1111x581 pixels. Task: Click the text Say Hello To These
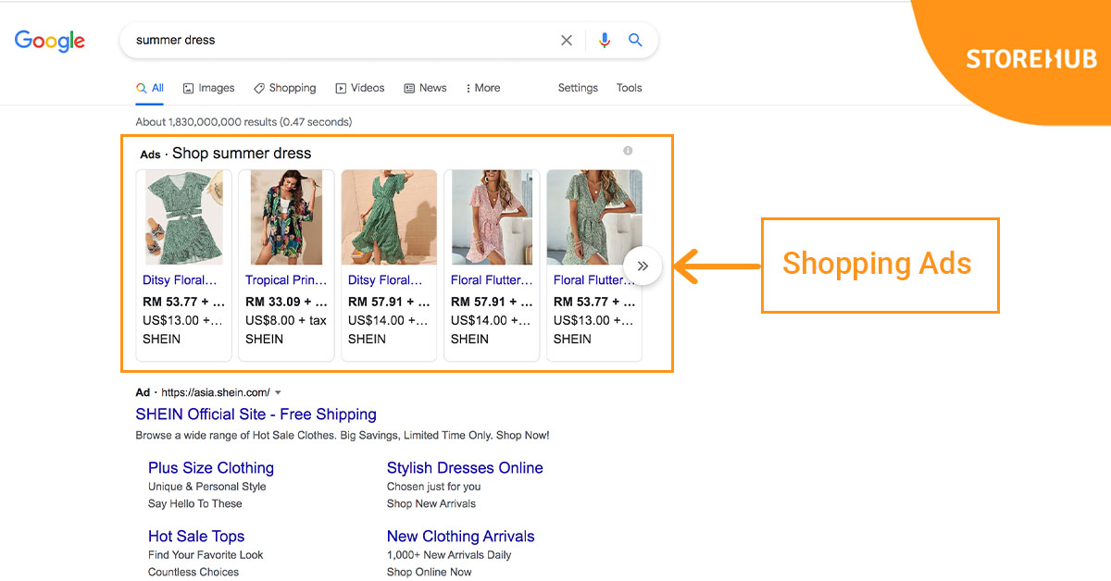tap(195, 504)
